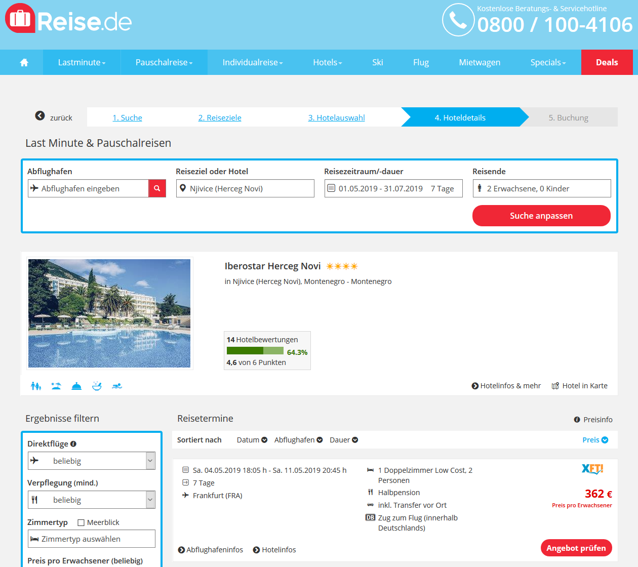Click the Reiseziel field with Njivice (Herceg Novi)
This screenshot has height=567, width=638.
tap(245, 188)
